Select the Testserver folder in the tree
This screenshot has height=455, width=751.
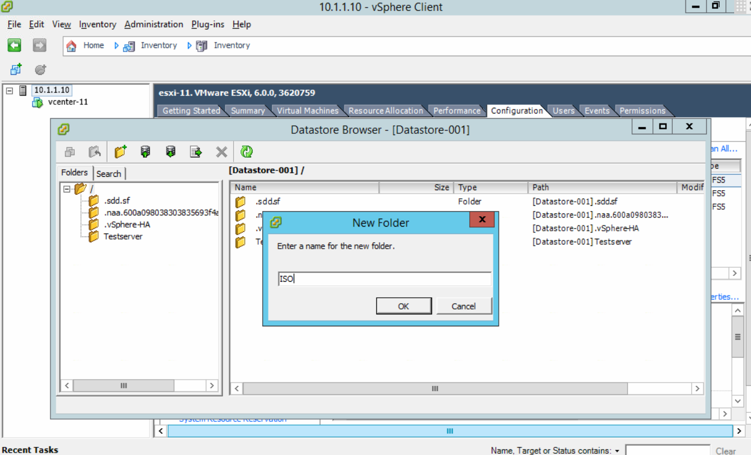pos(122,236)
